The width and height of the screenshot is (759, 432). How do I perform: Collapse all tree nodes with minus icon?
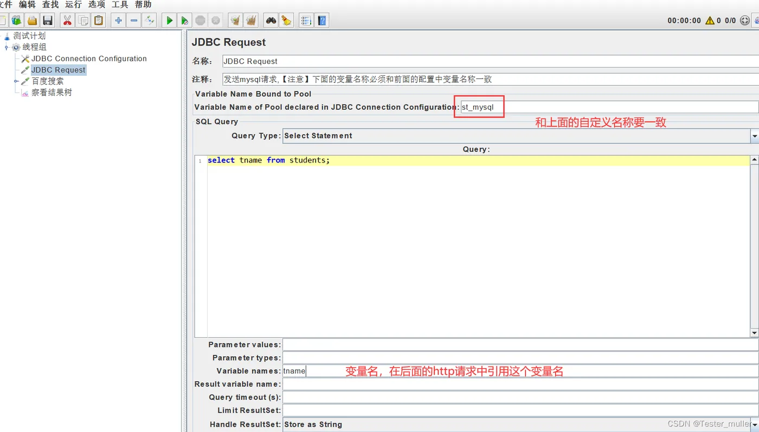tap(134, 21)
